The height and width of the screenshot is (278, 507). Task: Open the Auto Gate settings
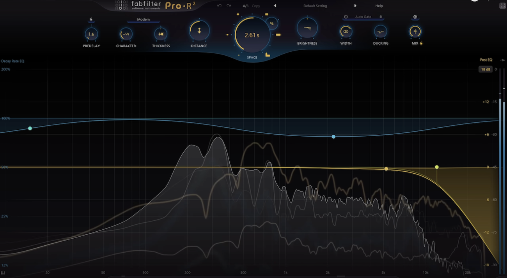pos(363,17)
